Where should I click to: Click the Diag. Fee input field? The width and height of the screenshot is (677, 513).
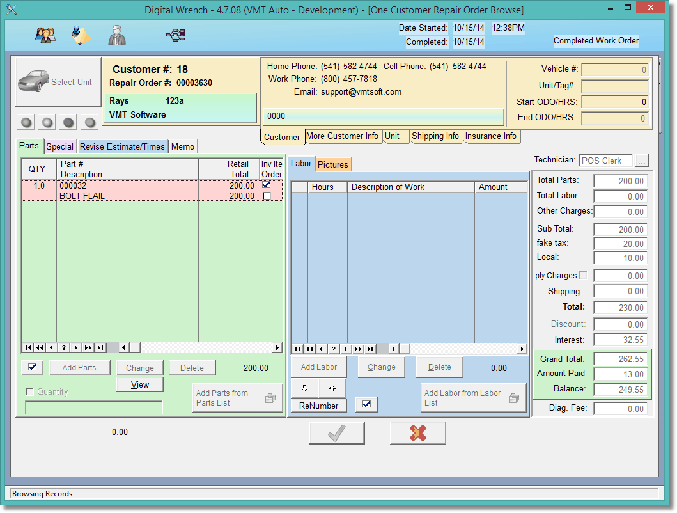click(620, 409)
